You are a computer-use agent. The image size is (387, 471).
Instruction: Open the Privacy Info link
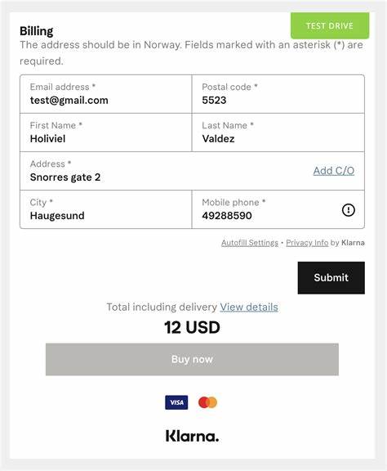(307, 243)
